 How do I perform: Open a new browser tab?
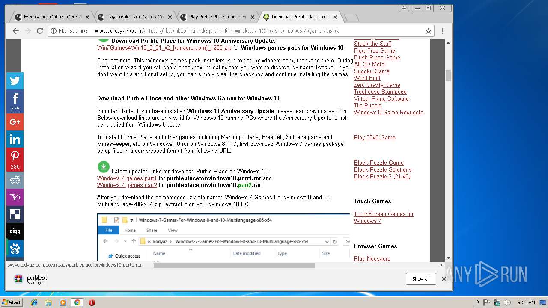click(x=351, y=17)
